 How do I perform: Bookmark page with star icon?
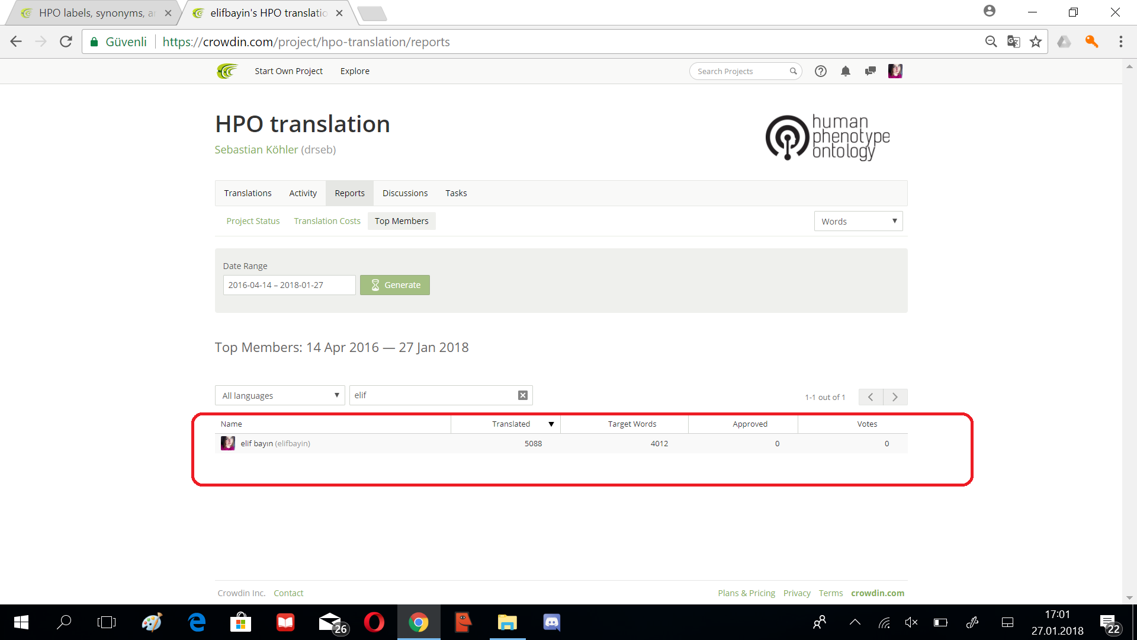point(1035,41)
